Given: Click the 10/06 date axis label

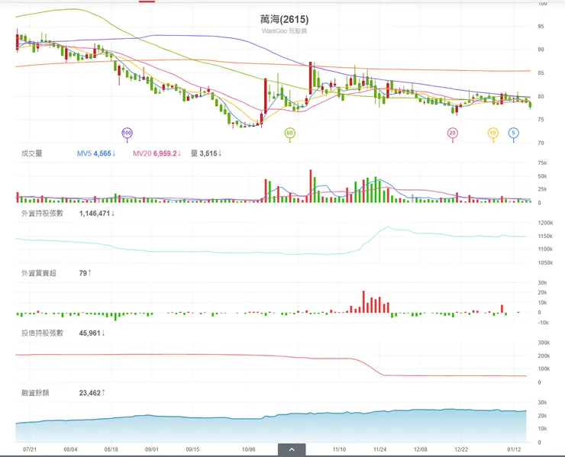Looking at the screenshot, I should pos(248,449).
